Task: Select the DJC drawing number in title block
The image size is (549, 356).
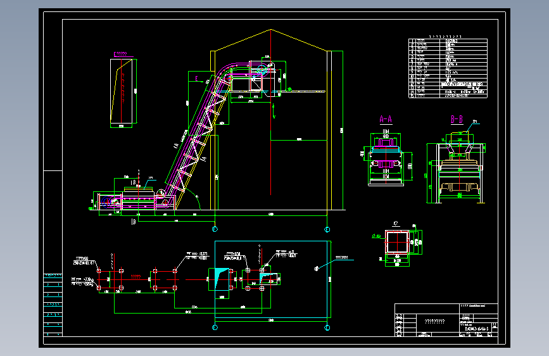Action: pyautogui.click(x=477, y=329)
